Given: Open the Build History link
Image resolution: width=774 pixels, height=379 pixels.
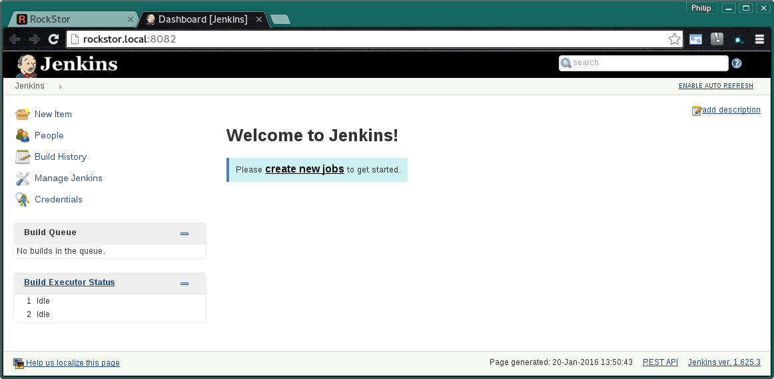Looking at the screenshot, I should [60, 157].
